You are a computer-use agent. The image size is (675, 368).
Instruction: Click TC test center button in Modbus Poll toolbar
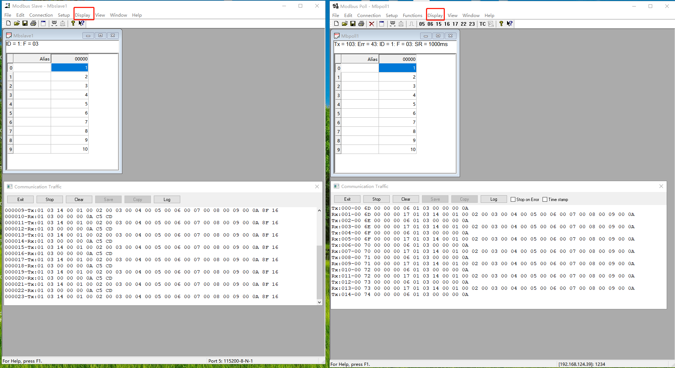click(482, 24)
